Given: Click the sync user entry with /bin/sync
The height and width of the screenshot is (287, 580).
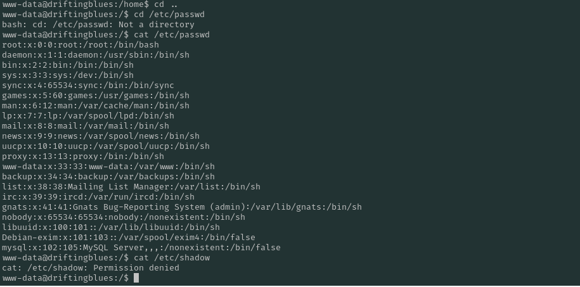Looking at the screenshot, I should coord(88,86).
